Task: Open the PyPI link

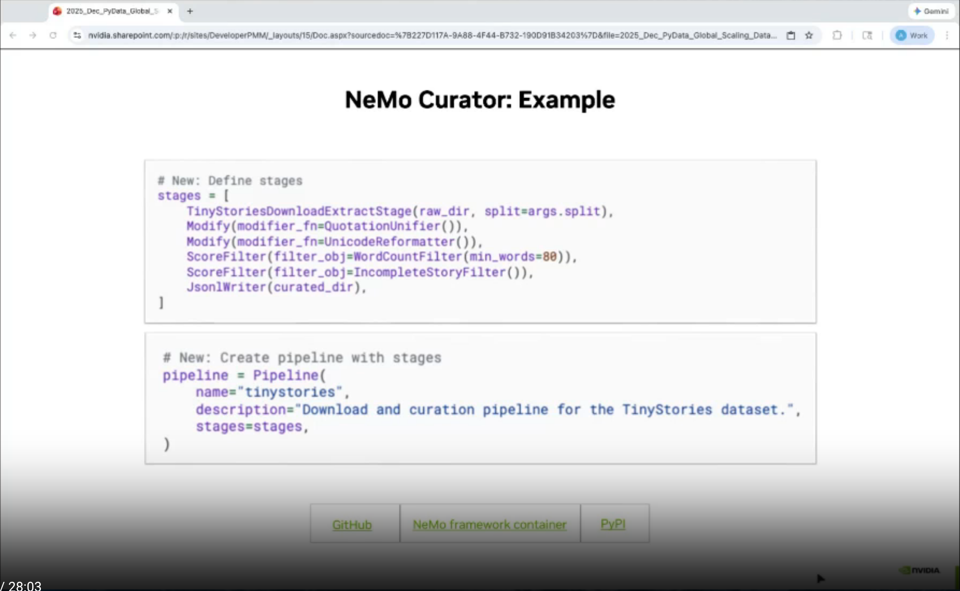Action: click(613, 524)
